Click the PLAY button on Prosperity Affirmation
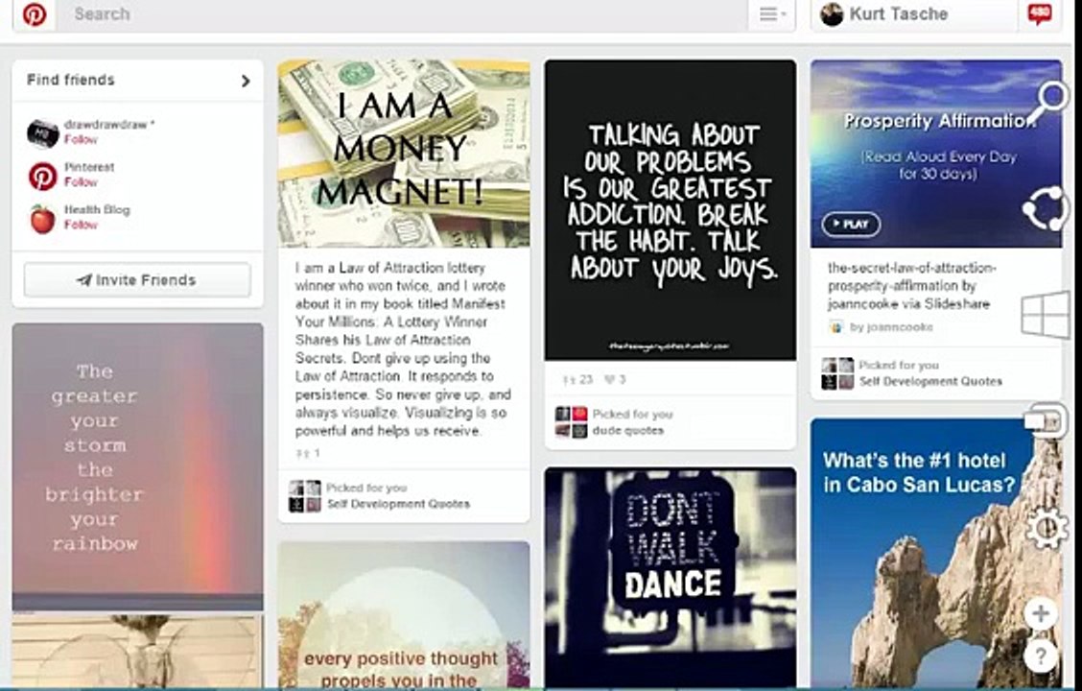Viewport: 1082px width, 691px height. coord(851,225)
